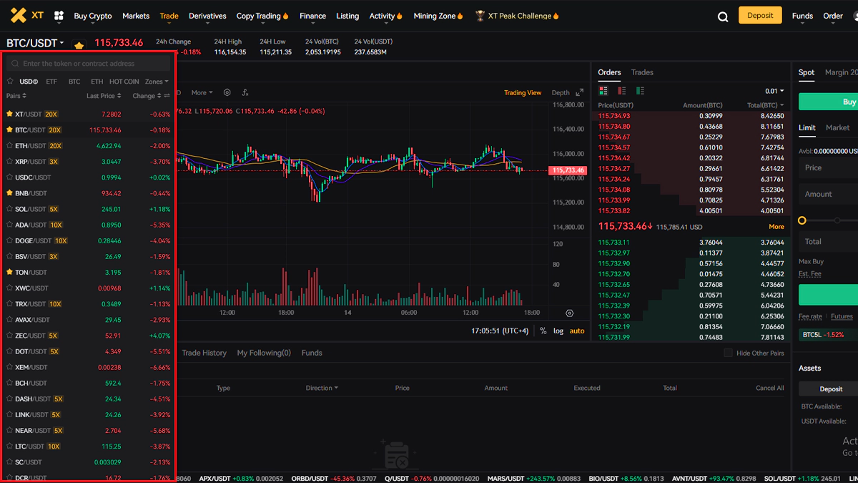The image size is (858, 483).
Task: Open the Futures link
Action: click(842, 316)
